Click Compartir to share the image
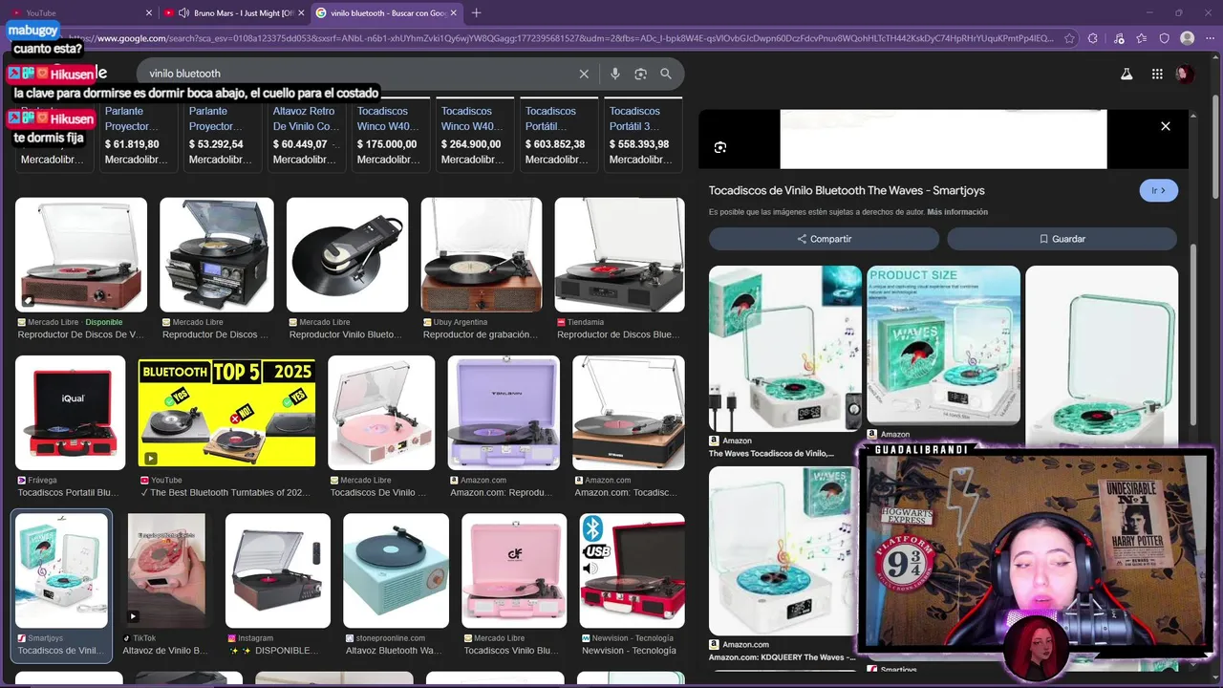Screen dimensions: 1223x688 pyautogui.click(x=824, y=239)
